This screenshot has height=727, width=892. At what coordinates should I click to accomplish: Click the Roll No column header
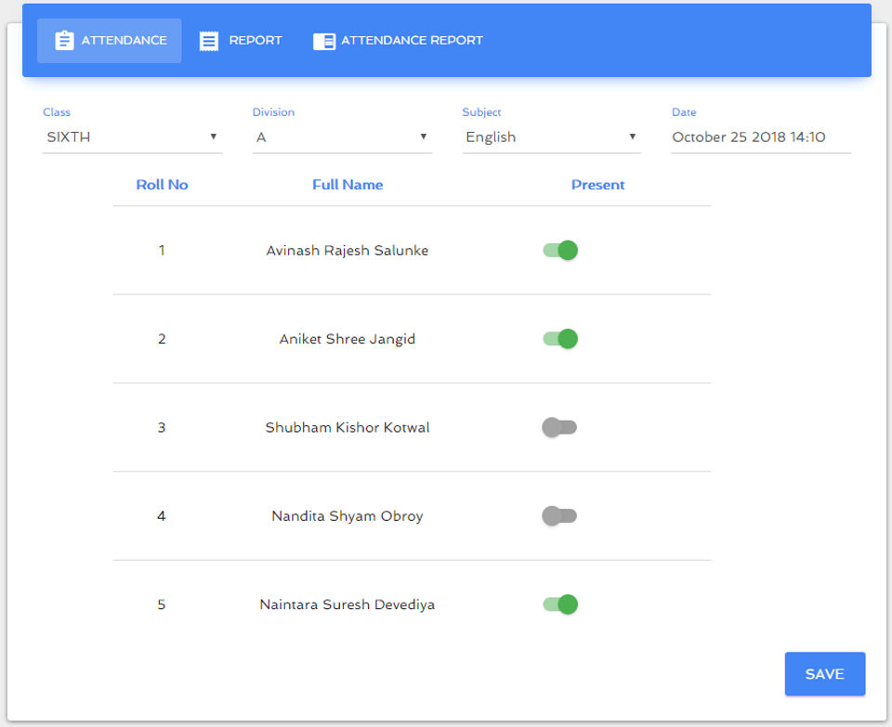pyautogui.click(x=162, y=185)
